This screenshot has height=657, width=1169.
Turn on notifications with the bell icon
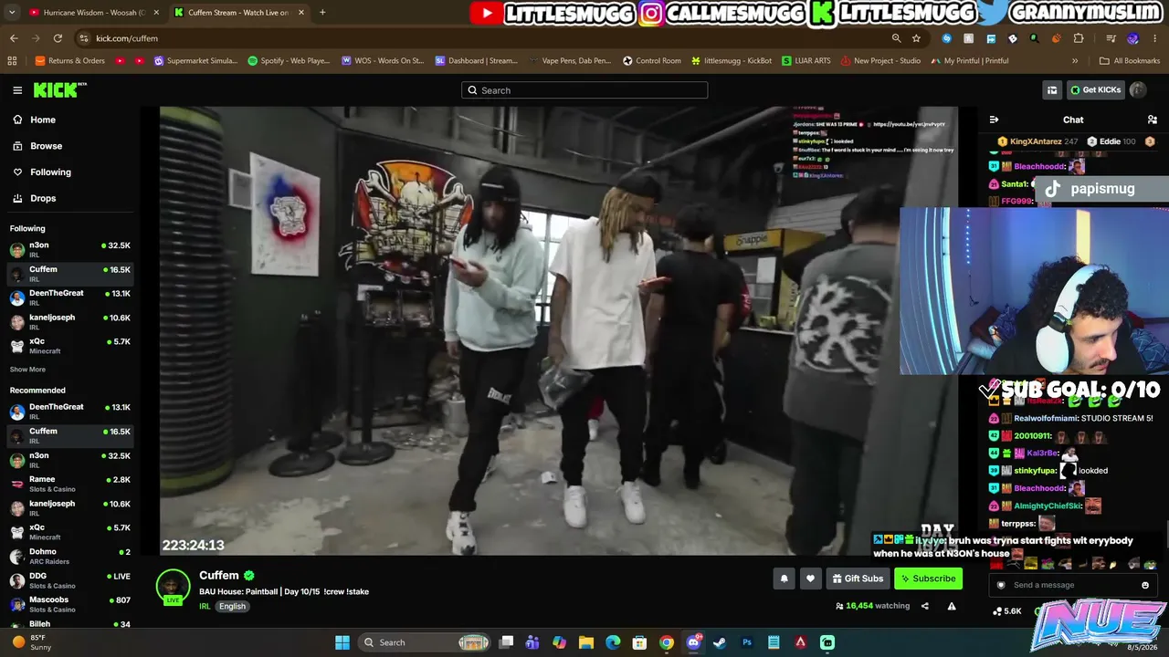pyautogui.click(x=784, y=579)
